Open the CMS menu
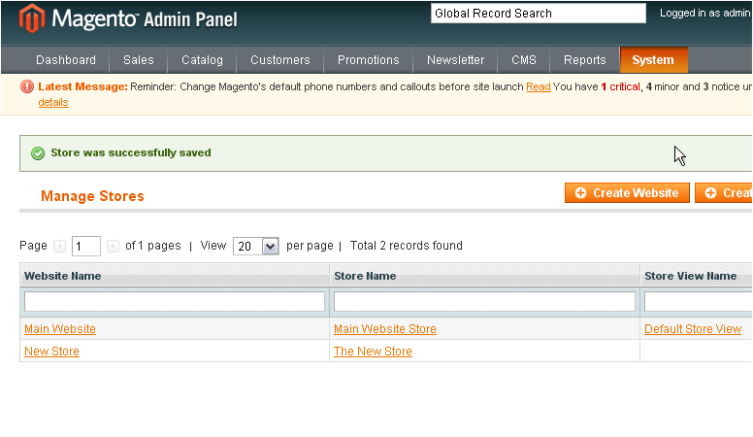The height and width of the screenshot is (437, 753). [524, 60]
